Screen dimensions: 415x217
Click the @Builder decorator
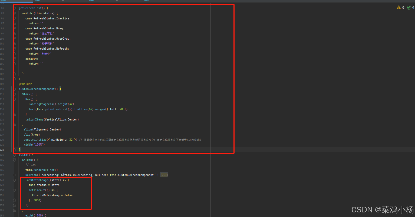pyautogui.click(x=25, y=84)
